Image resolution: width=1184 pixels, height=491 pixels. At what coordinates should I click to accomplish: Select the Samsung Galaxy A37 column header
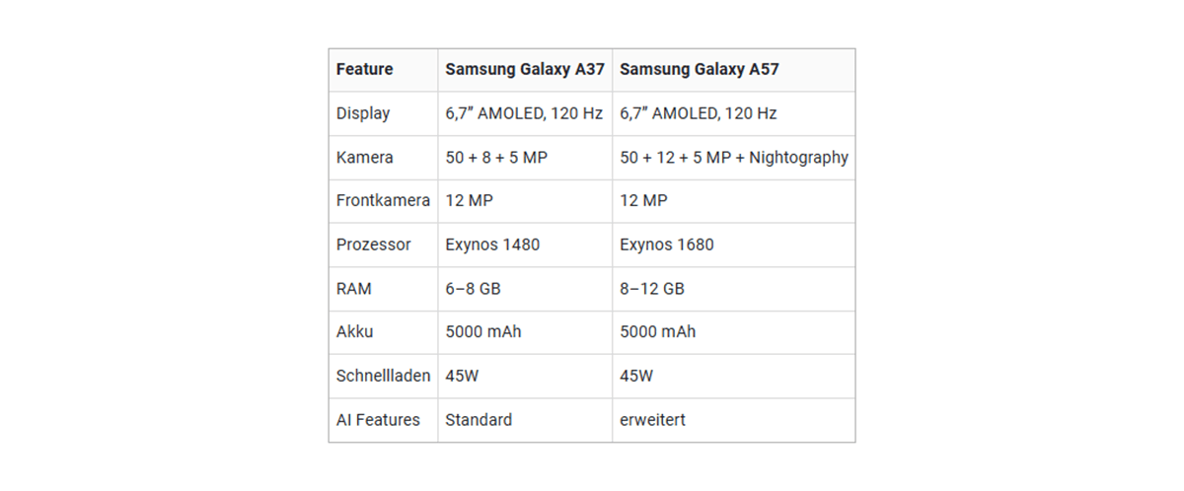tap(524, 70)
